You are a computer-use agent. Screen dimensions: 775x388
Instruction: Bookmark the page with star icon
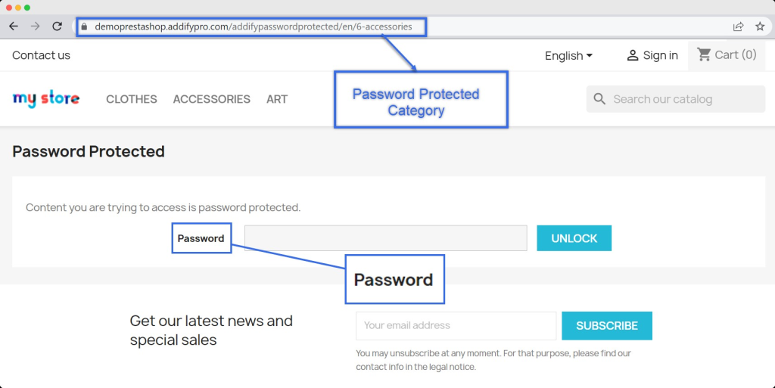click(x=760, y=26)
